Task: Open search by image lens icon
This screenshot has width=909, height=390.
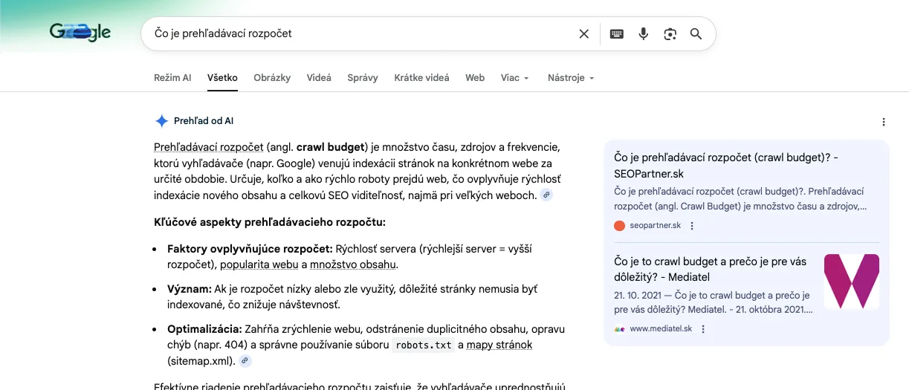Action: click(x=670, y=33)
